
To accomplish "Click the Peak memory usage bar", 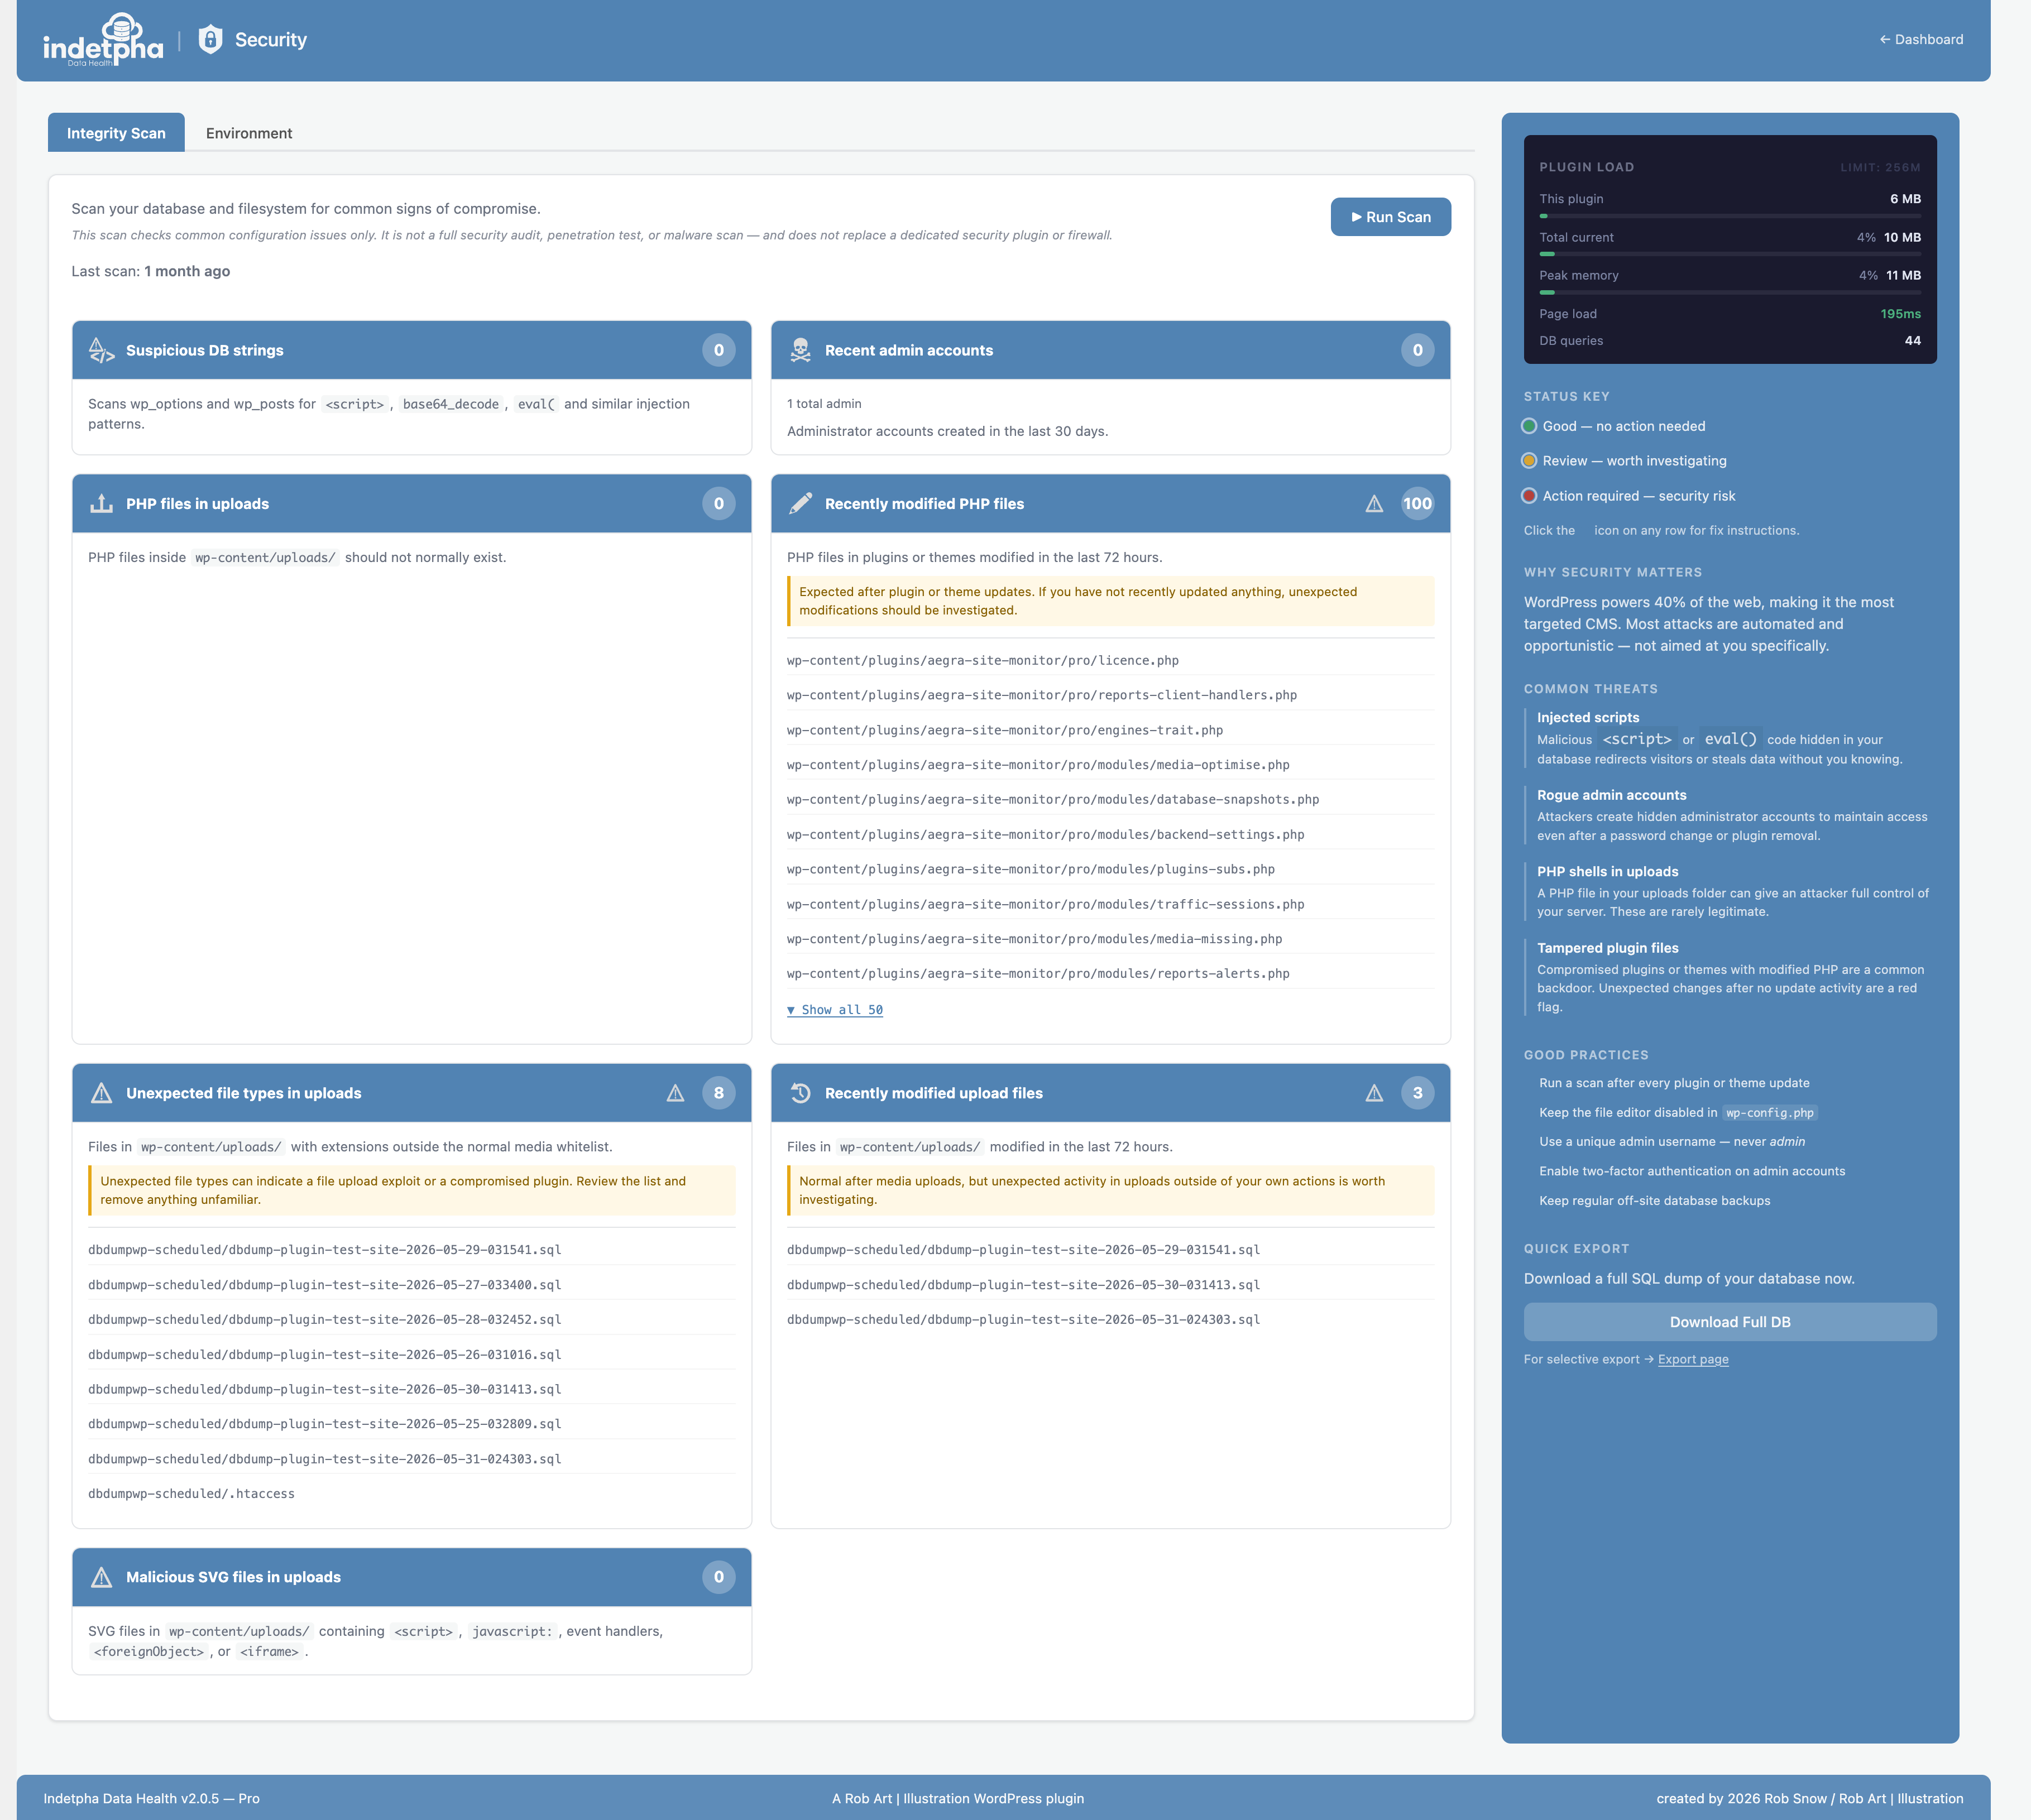I will [x=1730, y=292].
